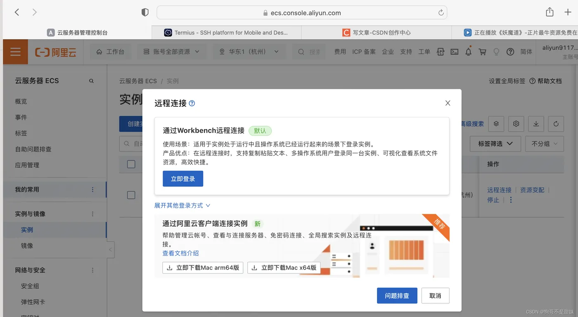Open a new browser tab
578x317 pixels.
(x=568, y=12)
